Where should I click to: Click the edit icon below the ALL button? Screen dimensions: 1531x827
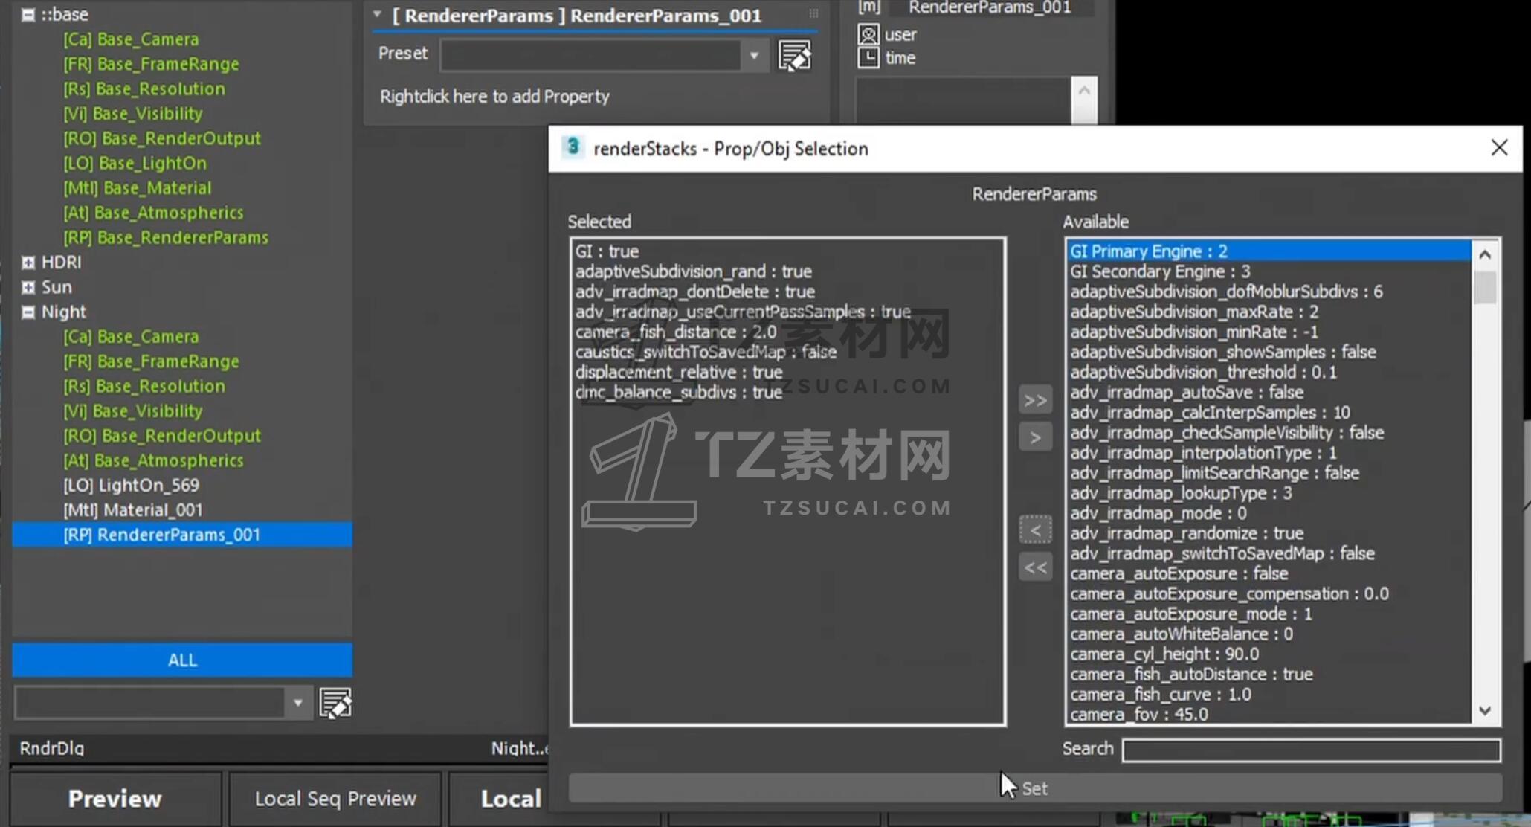335,703
